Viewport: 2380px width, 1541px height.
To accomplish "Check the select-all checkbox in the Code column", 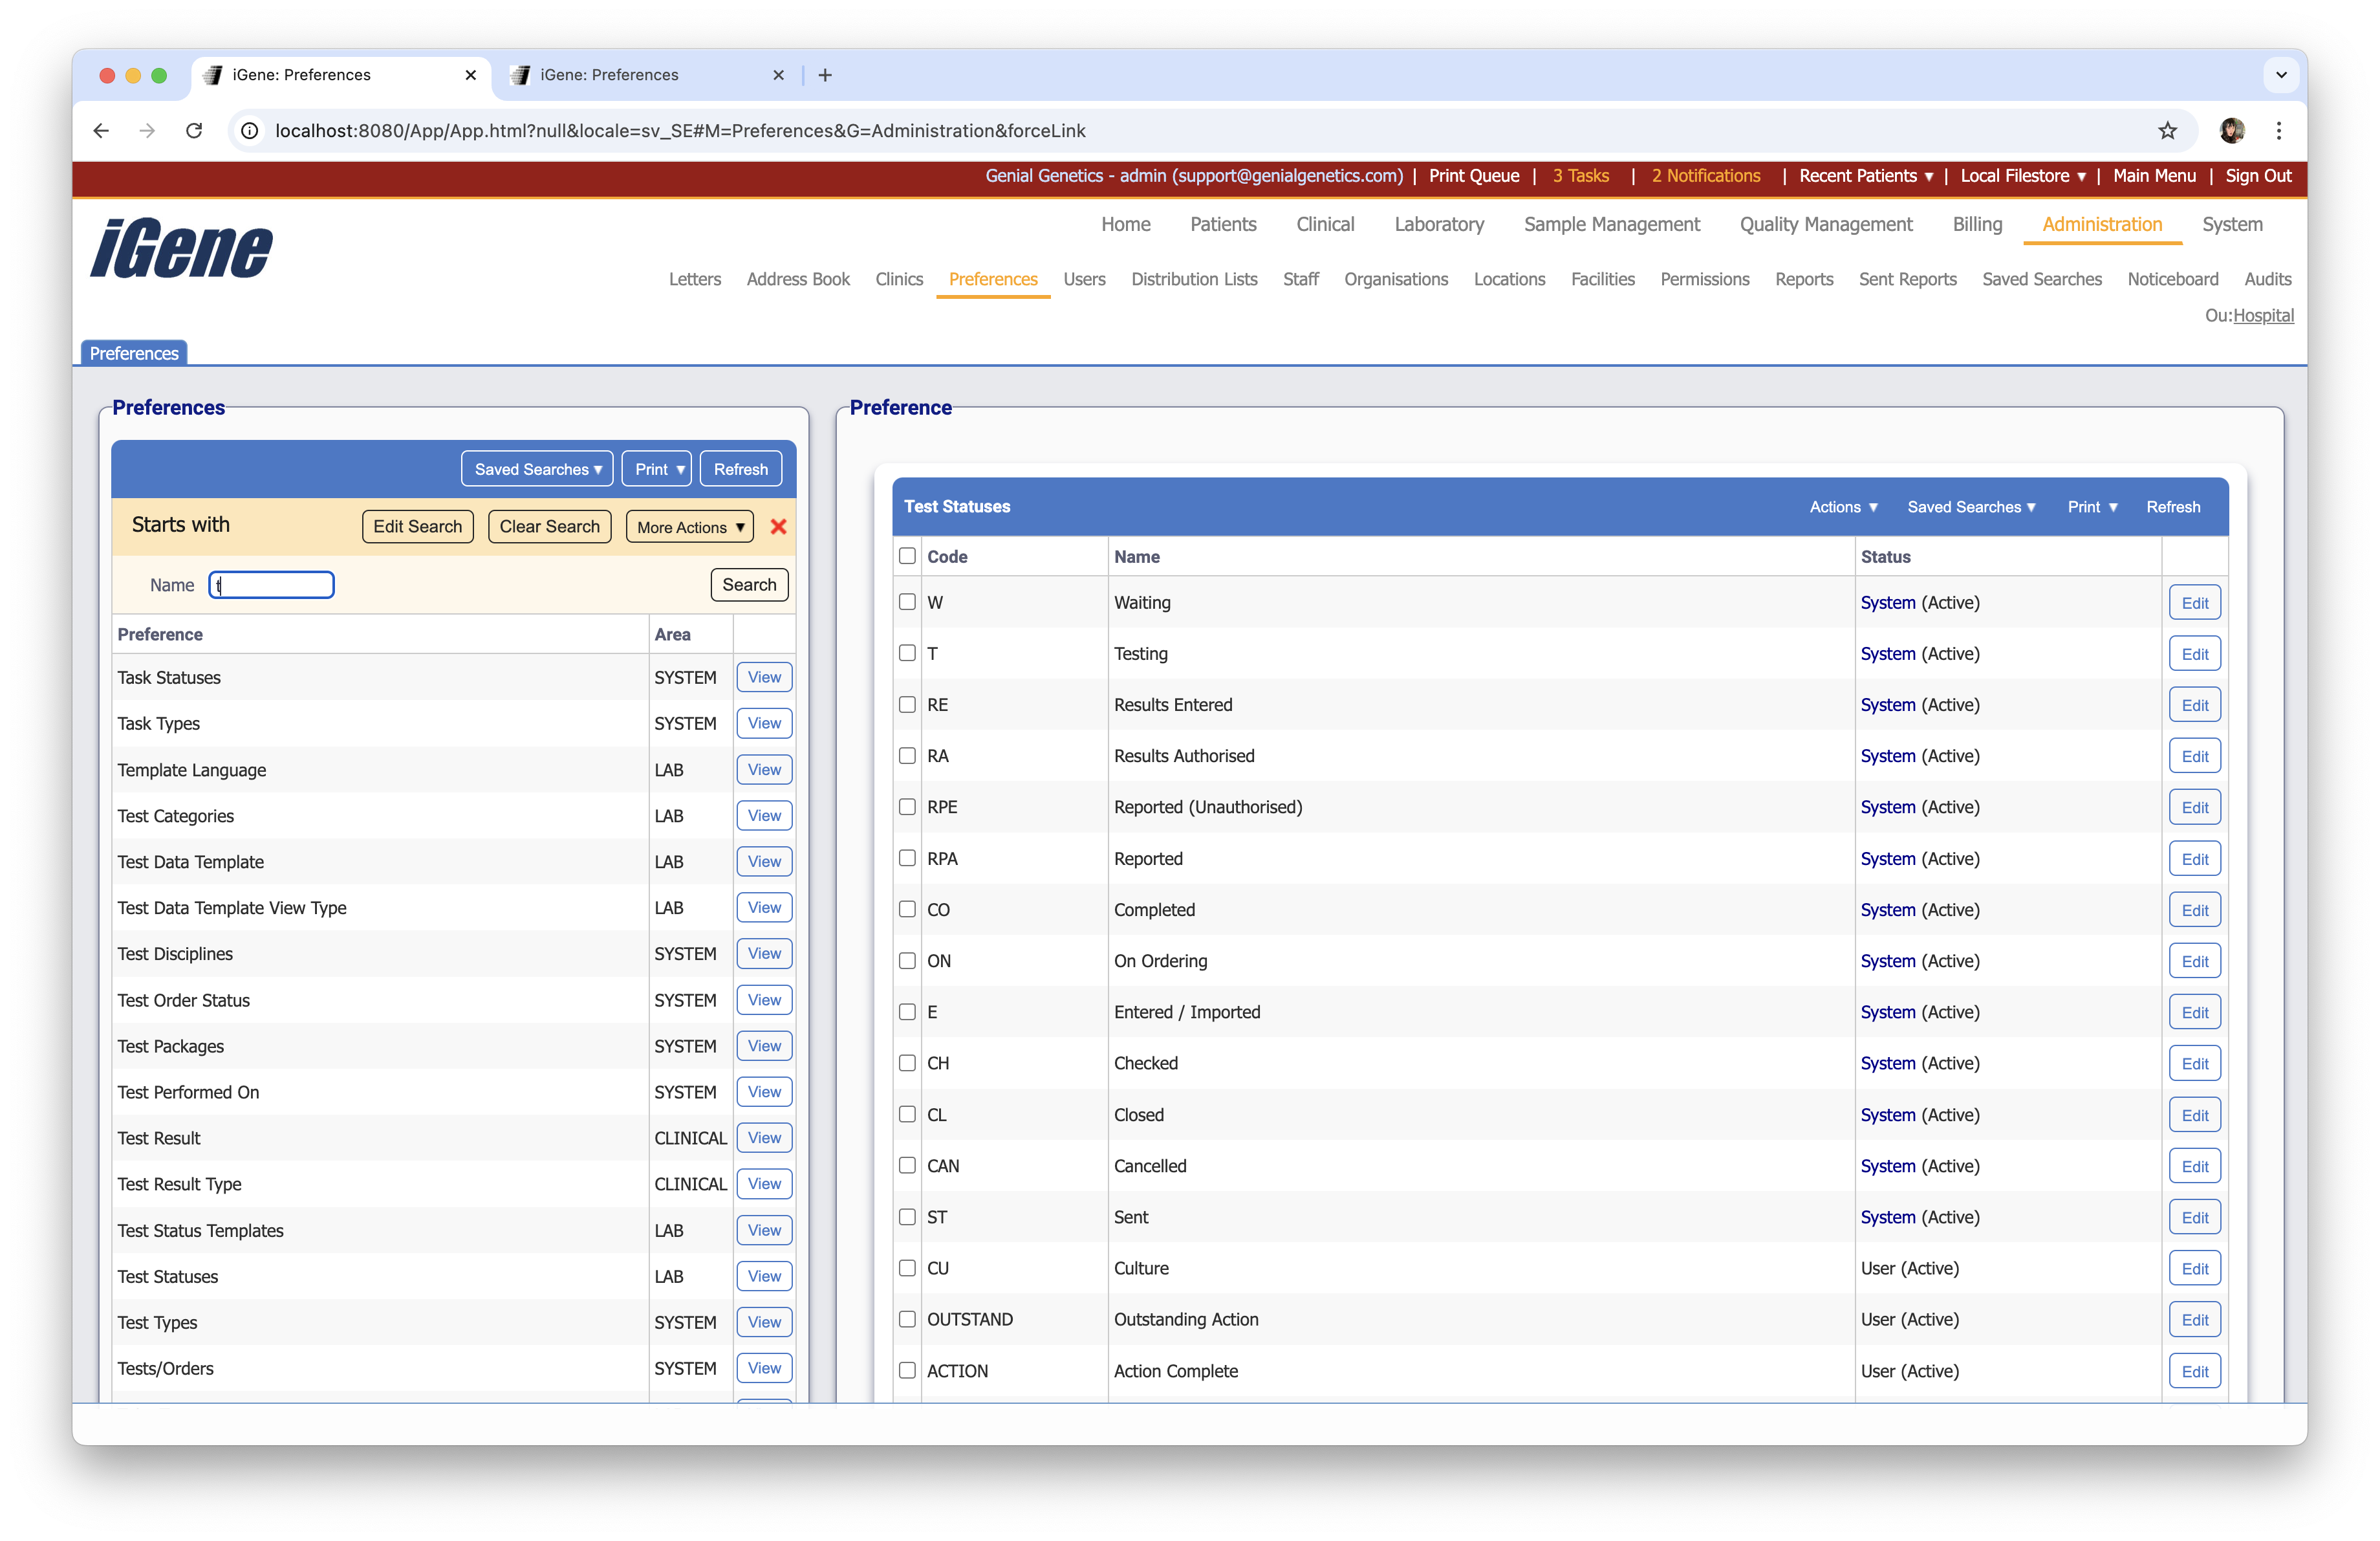I will coord(907,556).
